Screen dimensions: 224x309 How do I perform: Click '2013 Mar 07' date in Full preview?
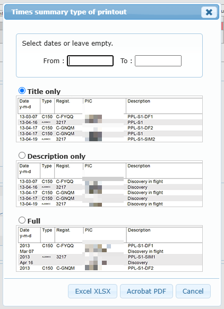pyautogui.click(x=27, y=248)
